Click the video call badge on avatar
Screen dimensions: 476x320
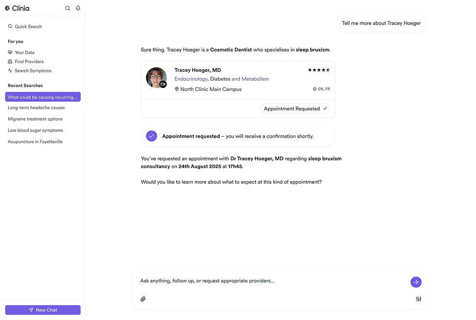[x=163, y=85]
